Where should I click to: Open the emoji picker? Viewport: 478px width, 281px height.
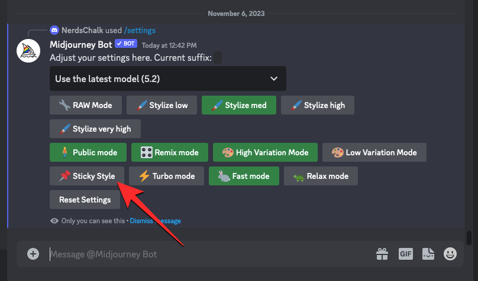click(451, 254)
